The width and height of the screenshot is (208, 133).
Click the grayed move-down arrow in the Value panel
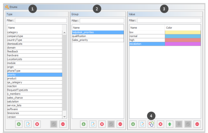click(x=179, y=124)
